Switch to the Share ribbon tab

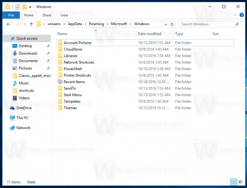(x=47, y=15)
